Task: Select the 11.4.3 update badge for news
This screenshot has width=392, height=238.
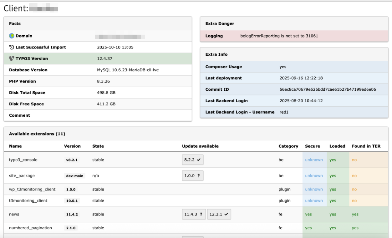Action: (194, 214)
